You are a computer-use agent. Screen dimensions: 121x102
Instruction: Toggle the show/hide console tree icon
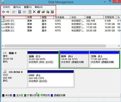pos(14,12)
